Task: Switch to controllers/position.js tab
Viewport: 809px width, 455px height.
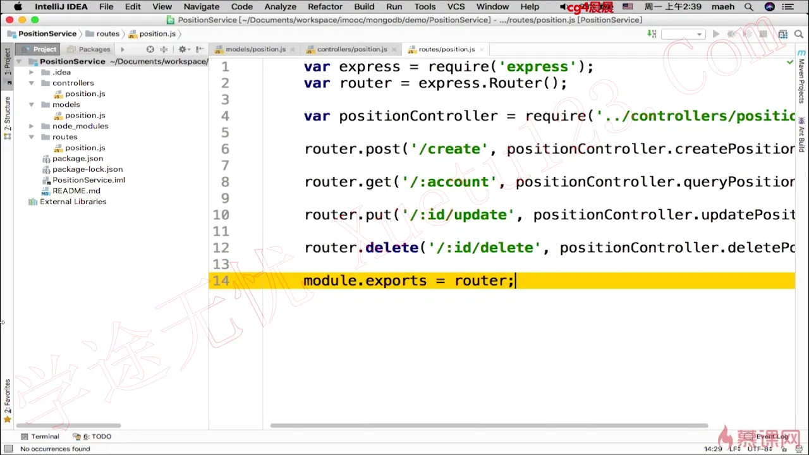Action: tap(352, 49)
